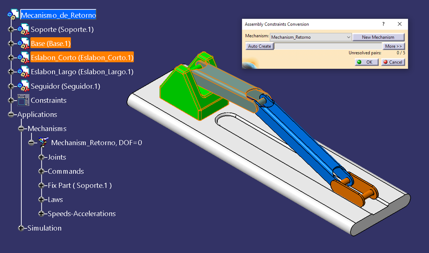The height and width of the screenshot is (253, 429).
Task: Expand the Simulation node
Action: (x=21, y=228)
